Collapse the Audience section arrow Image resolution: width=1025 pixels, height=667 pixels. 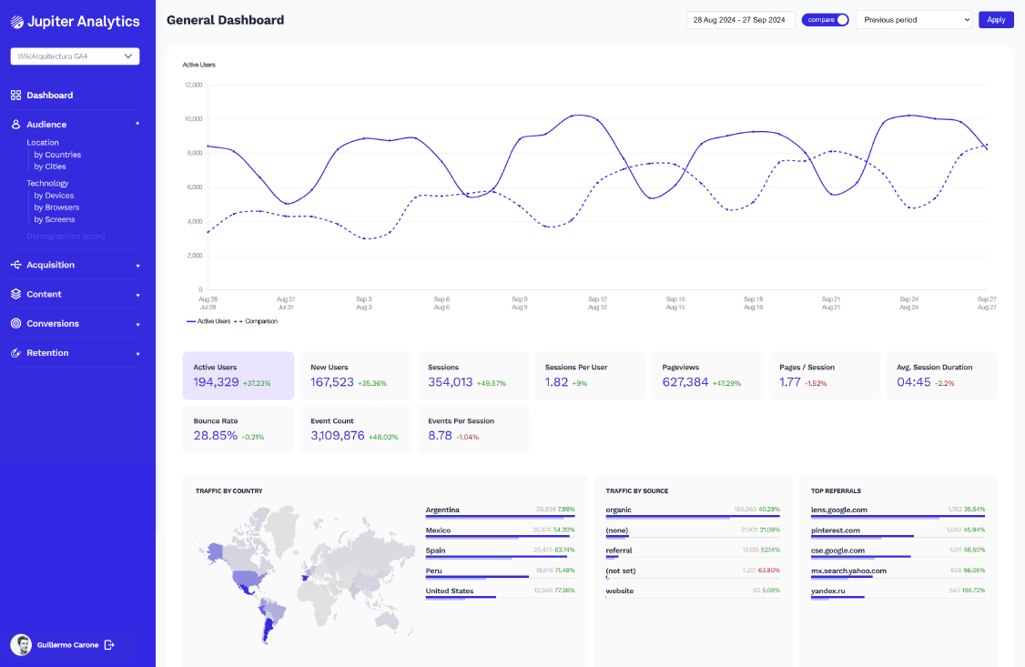point(137,124)
